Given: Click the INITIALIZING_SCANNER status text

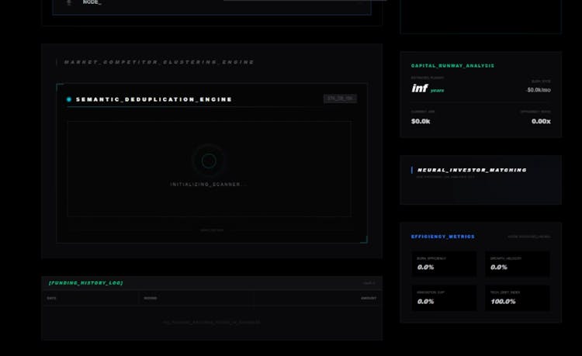Looking at the screenshot, I should [x=209, y=185].
